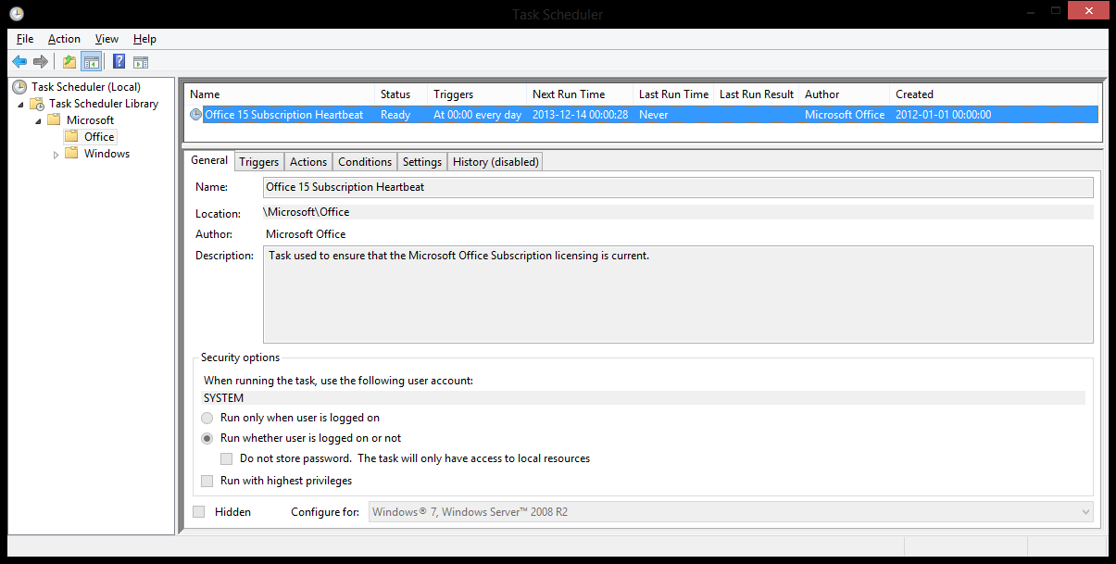
Task: Open the View menu
Action: click(x=107, y=39)
